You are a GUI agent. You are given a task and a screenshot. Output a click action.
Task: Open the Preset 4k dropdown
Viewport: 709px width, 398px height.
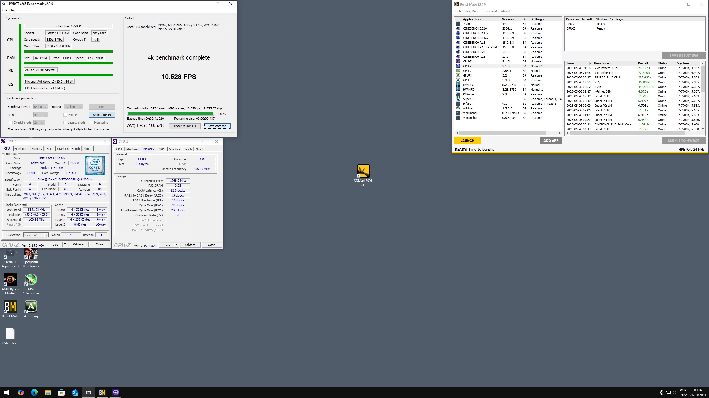pyautogui.click(x=41, y=115)
